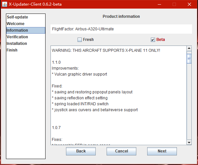
Task: Minimize the X-Updater-Client window
Action: (x=159, y=4)
